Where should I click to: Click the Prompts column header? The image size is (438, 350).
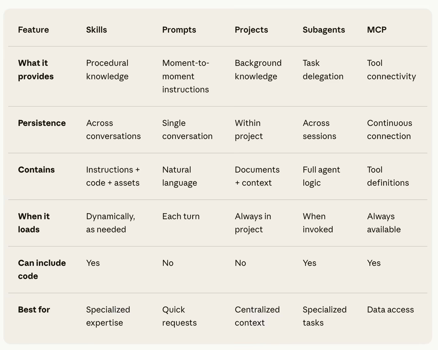click(x=179, y=30)
